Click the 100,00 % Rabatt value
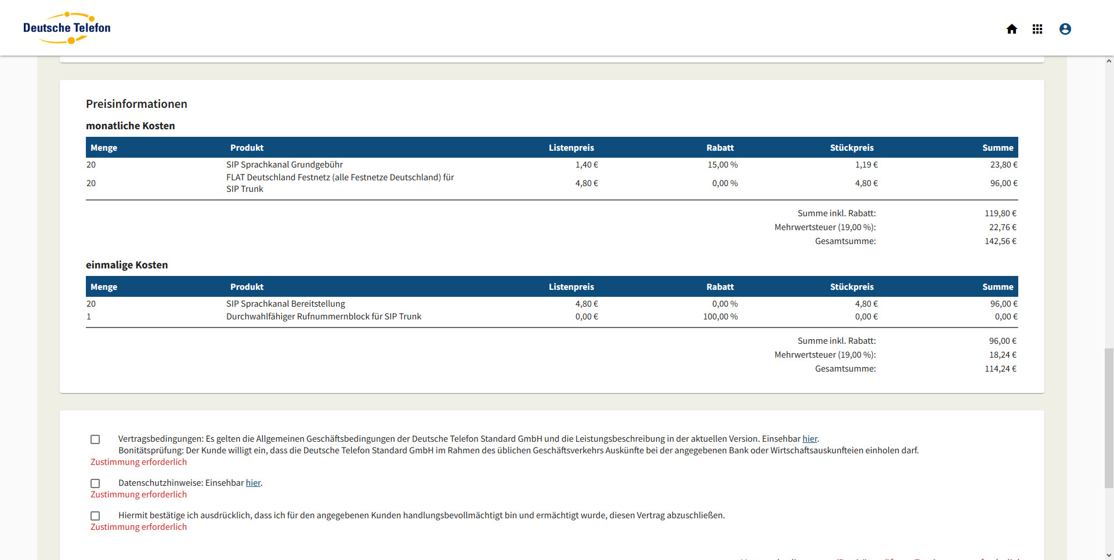 click(x=720, y=317)
